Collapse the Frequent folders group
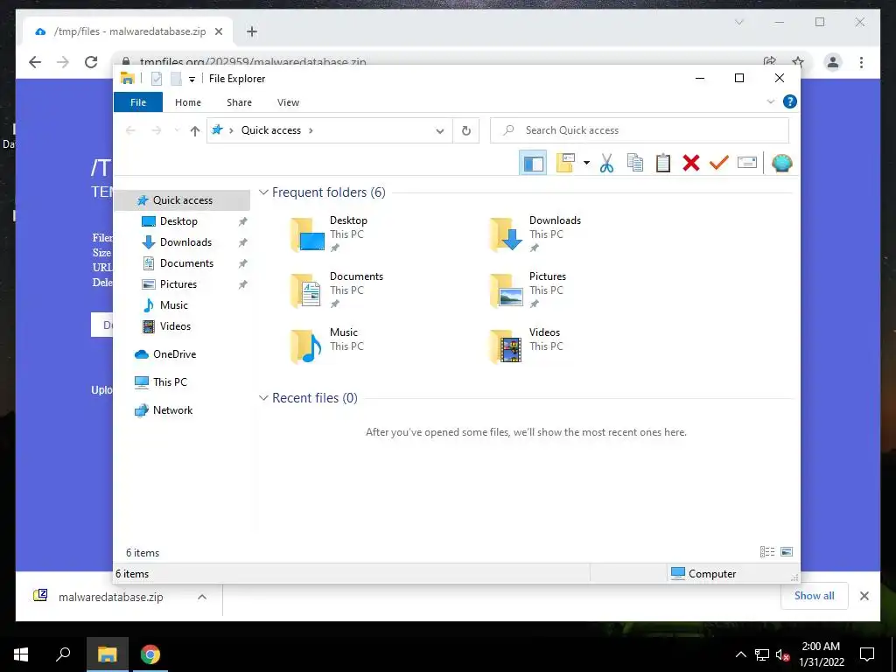The height and width of the screenshot is (672, 896). coord(263,192)
